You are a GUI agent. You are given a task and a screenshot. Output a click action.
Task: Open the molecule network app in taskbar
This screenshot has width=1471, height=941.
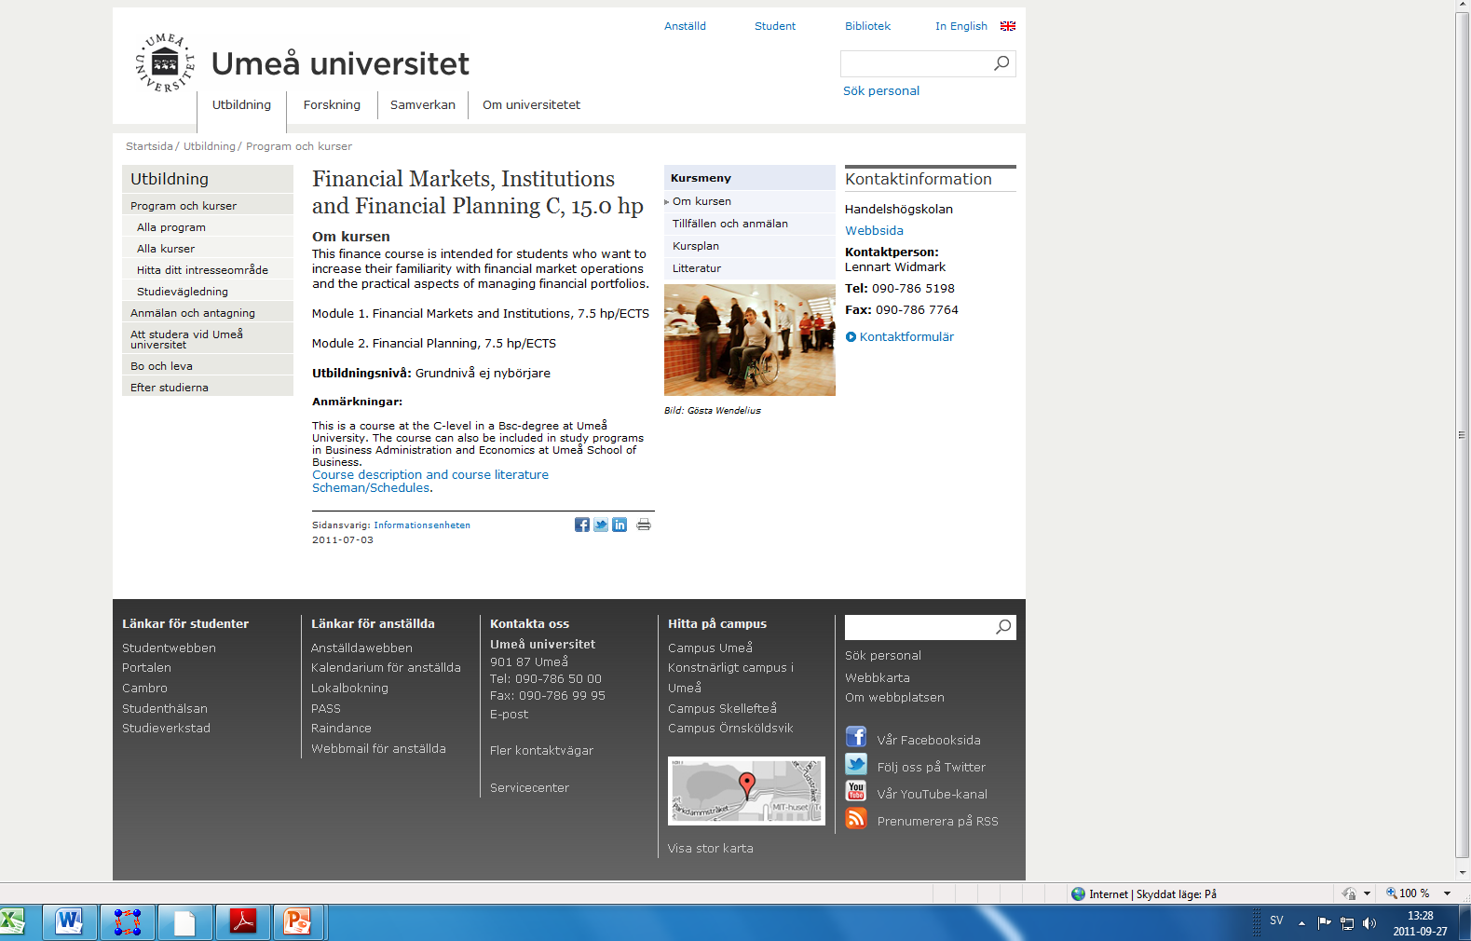point(127,921)
